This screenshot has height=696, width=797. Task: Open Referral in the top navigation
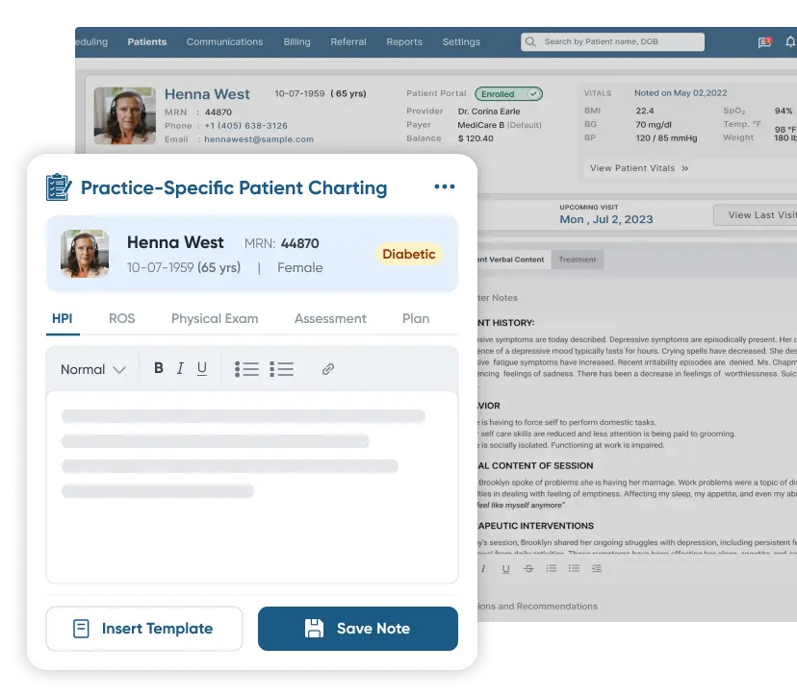(348, 41)
